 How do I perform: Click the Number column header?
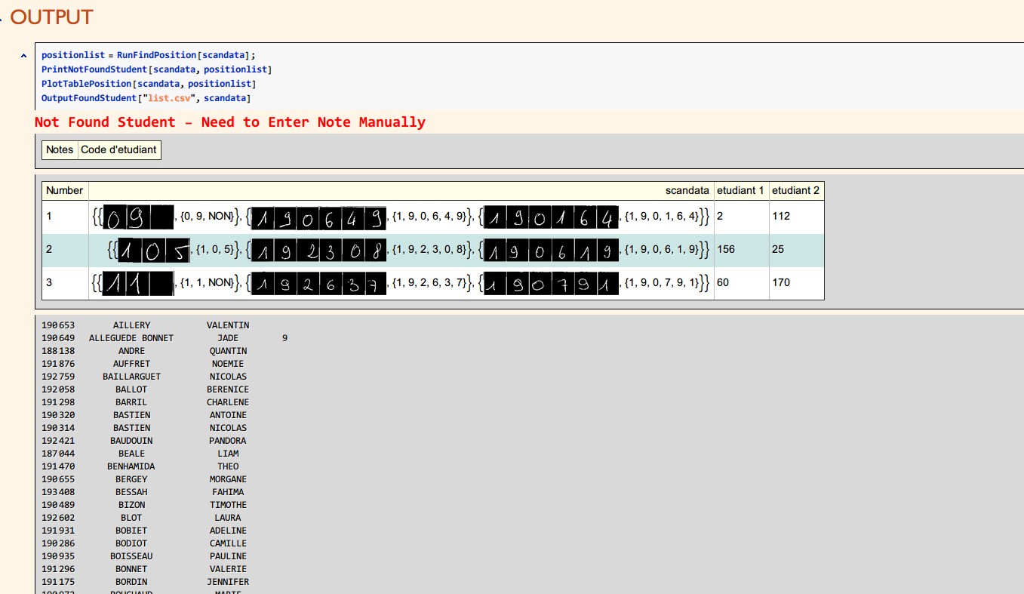click(x=65, y=191)
